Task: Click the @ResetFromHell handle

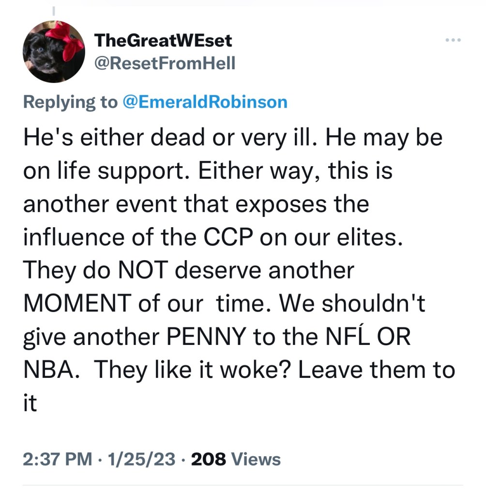Action: click(165, 62)
